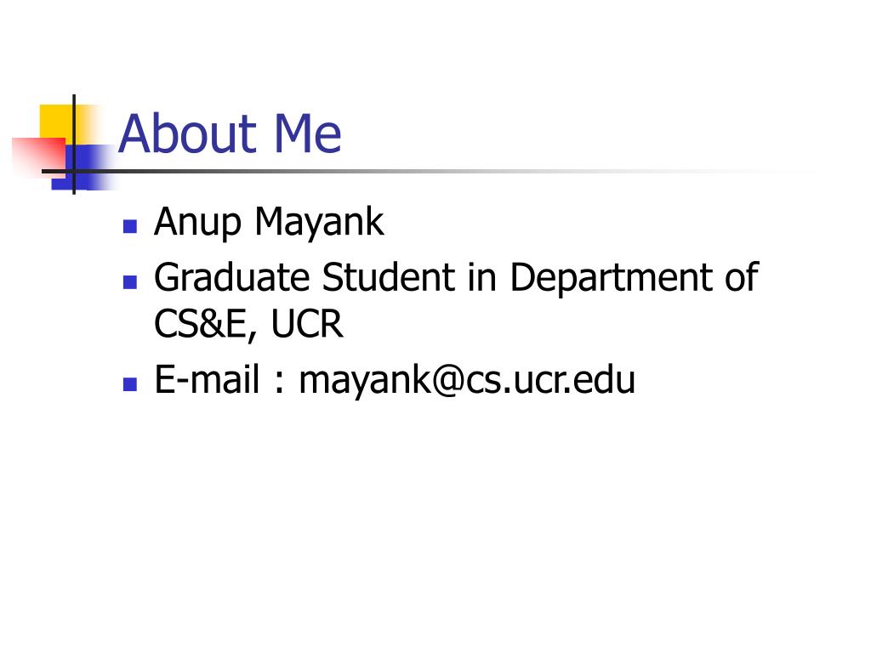Click the bullet before Graduate Student

[129, 281]
